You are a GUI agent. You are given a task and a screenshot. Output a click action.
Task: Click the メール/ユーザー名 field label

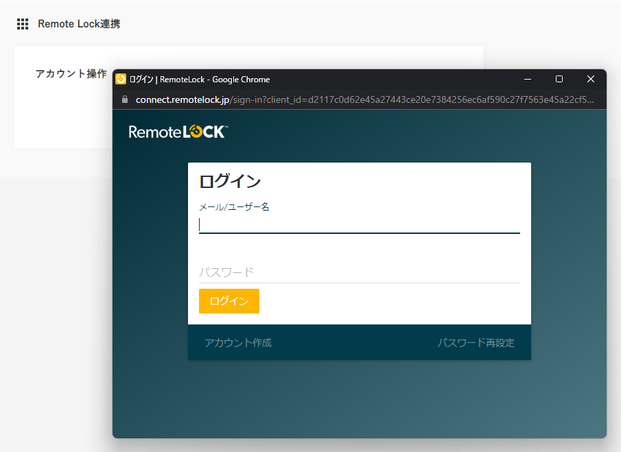click(234, 206)
